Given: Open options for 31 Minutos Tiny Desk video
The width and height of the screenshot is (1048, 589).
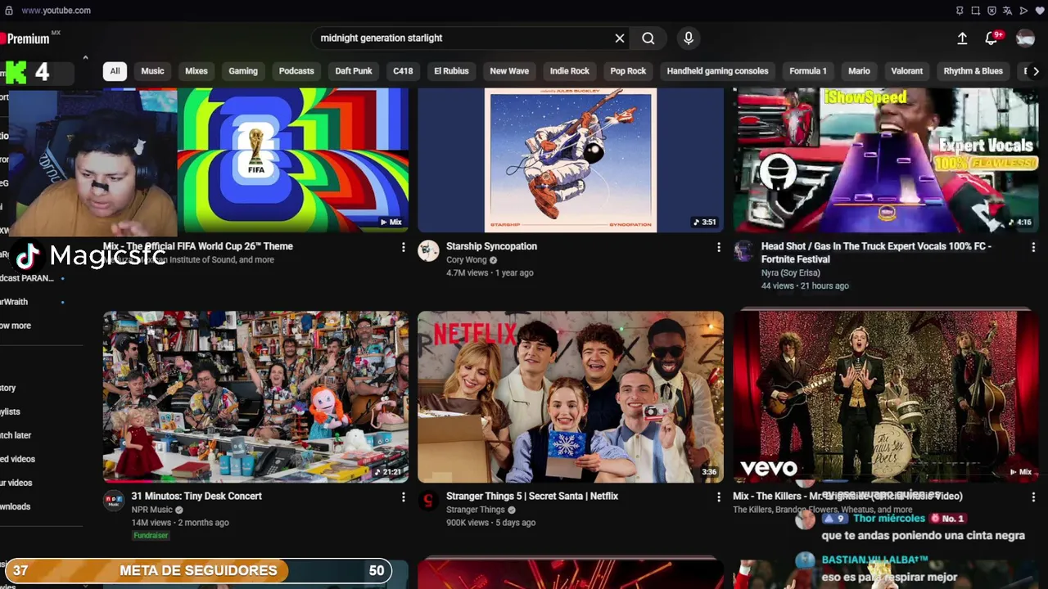Looking at the screenshot, I should click(403, 497).
